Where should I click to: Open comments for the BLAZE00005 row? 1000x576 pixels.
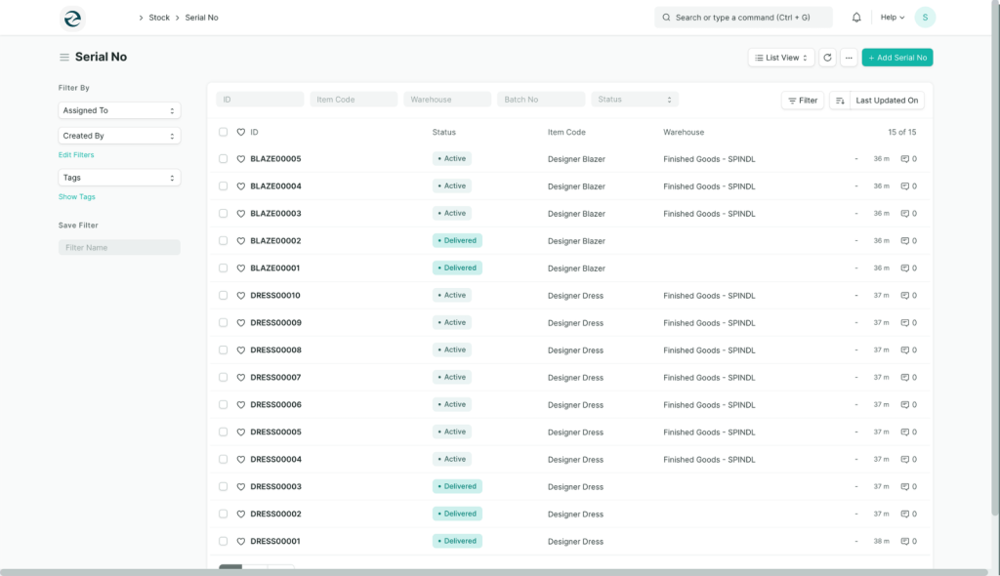[908, 158]
